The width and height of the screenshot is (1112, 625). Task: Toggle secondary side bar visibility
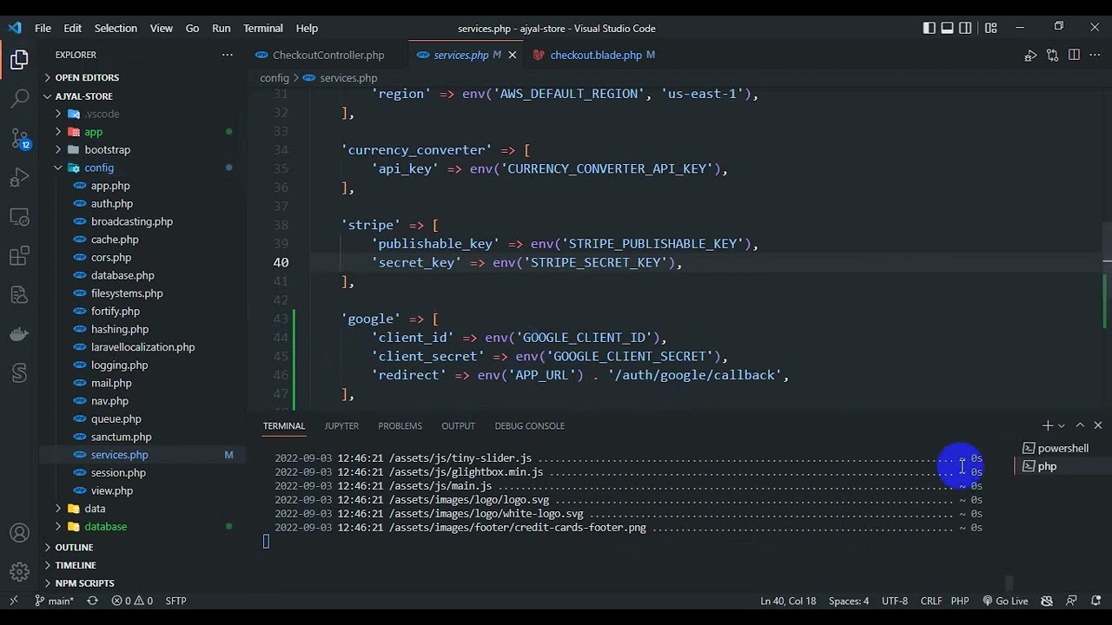click(966, 28)
